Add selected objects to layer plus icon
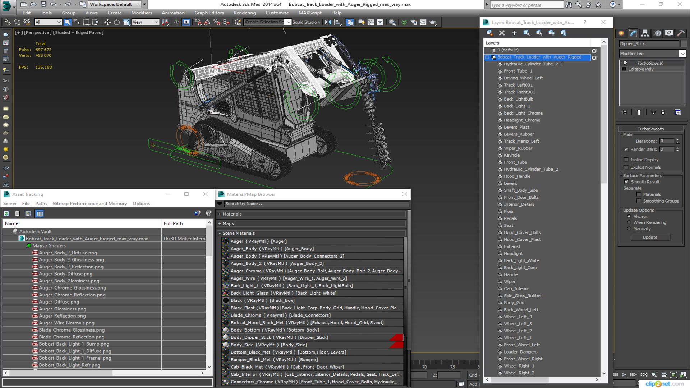Viewport: 690px width, 388px height. [x=514, y=33]
